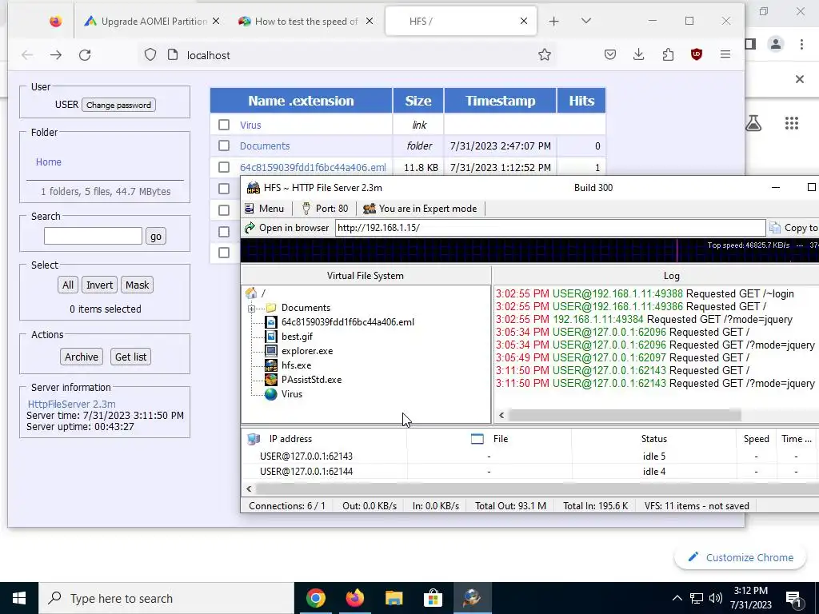The width and height of the screenshot is (819, 614).
Task: Expand the Documents folder in Virtual File System
Action: [251, 309]
